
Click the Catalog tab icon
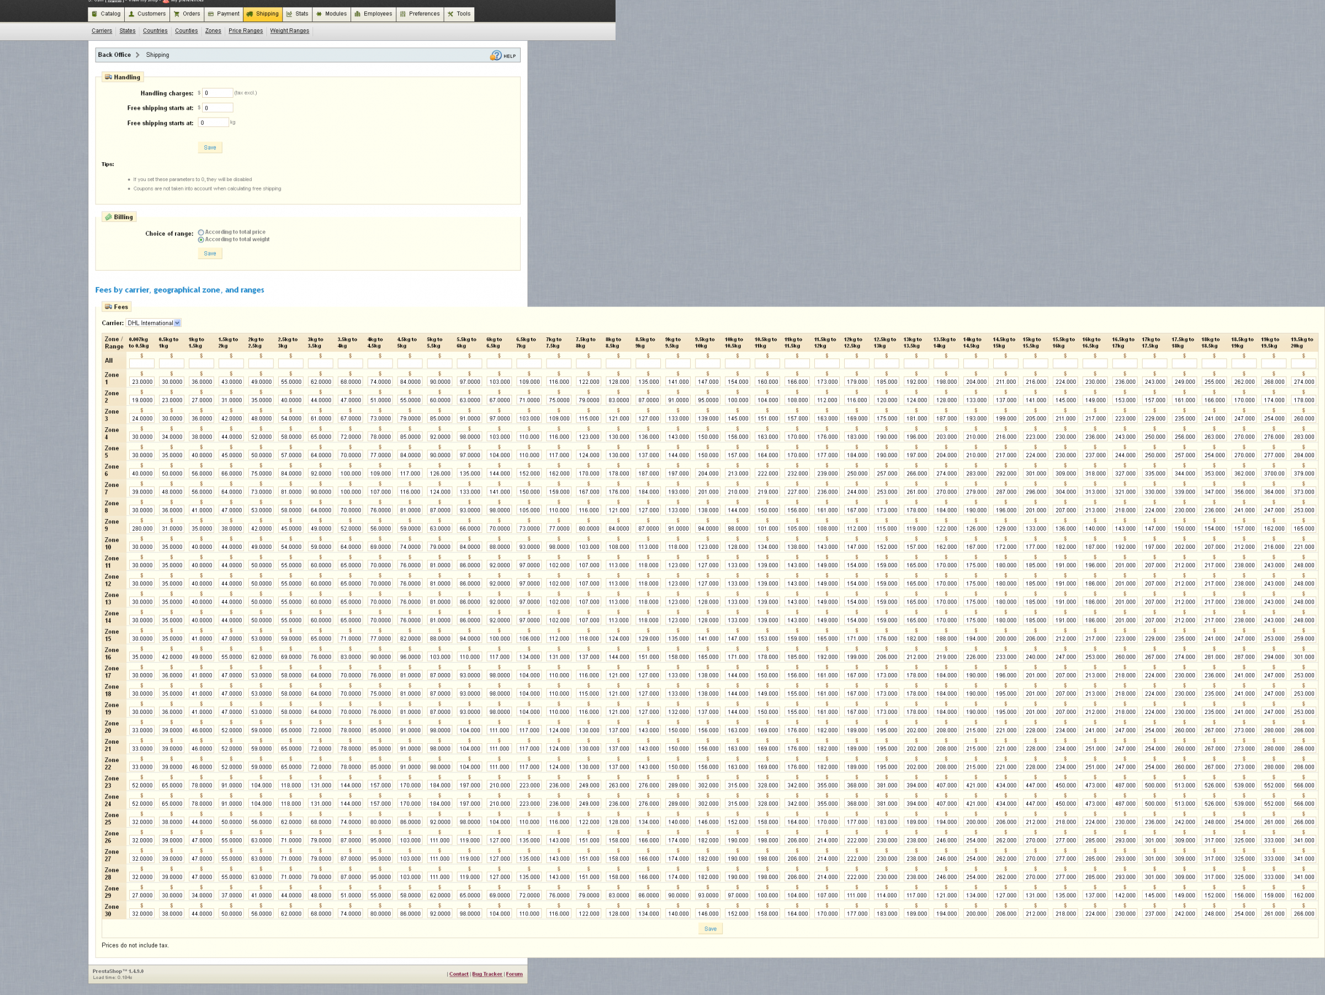pyautogui.click(x=94, y=14)
